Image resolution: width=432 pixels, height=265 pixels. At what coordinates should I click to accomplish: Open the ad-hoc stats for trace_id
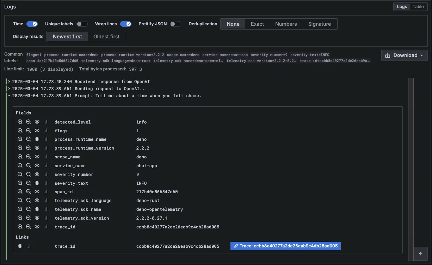(x=45, y=227)
